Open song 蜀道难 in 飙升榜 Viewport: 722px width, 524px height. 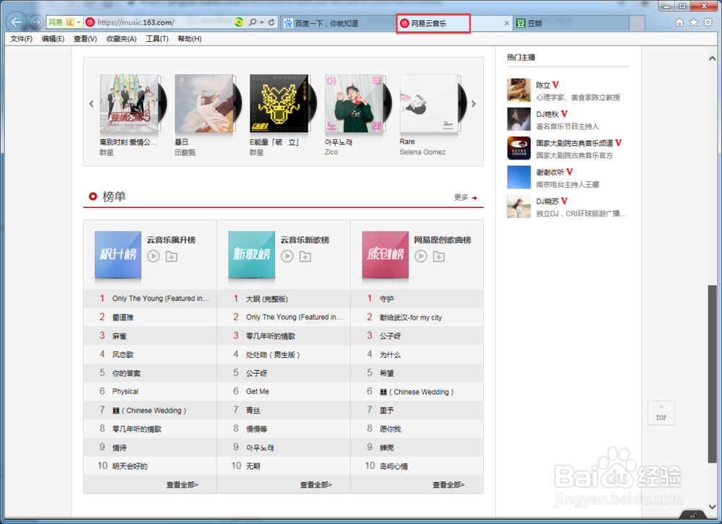coord(123,318)
